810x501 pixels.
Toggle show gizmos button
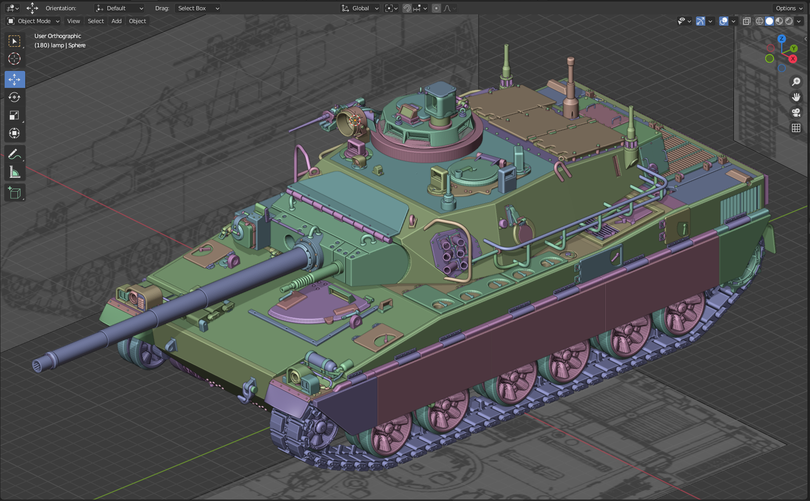tap(701, 21)
